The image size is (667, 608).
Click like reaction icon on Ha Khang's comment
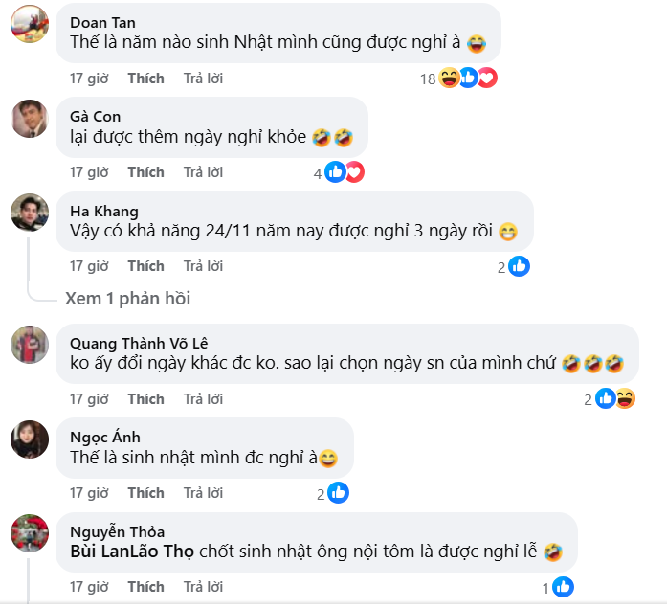(519, 266)
